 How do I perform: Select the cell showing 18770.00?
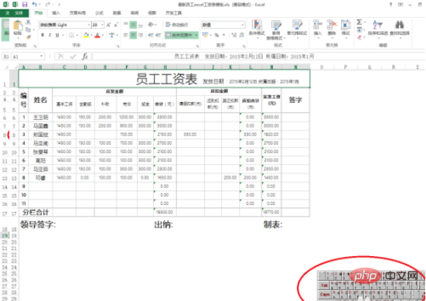click(271, 212)
